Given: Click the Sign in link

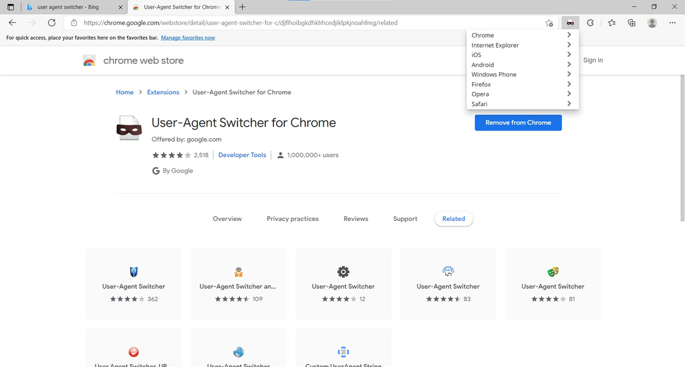Looking at the screenshot, I should [593, 60].
